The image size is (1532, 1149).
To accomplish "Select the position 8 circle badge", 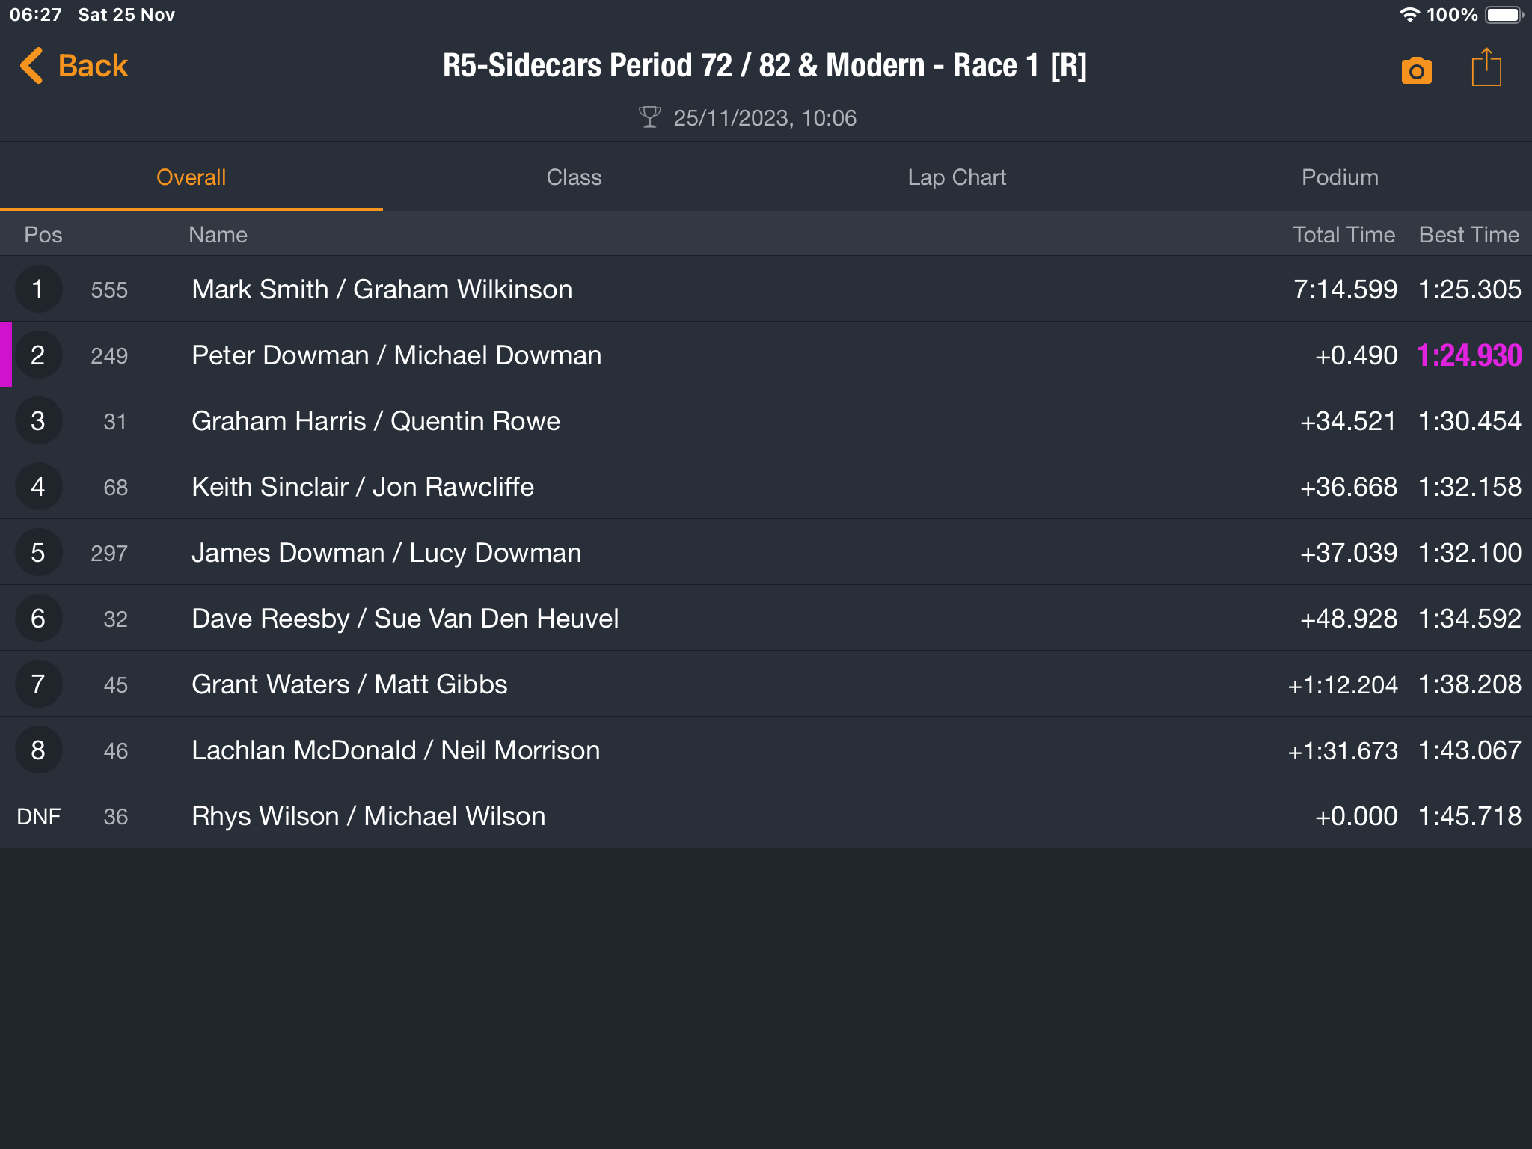I will [x=38, y=750].
